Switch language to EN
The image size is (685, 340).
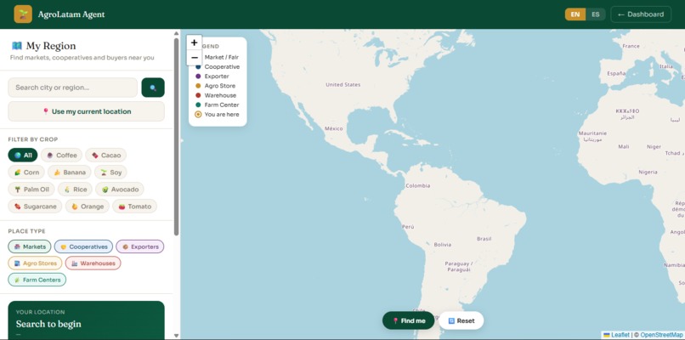pos(575,14)
